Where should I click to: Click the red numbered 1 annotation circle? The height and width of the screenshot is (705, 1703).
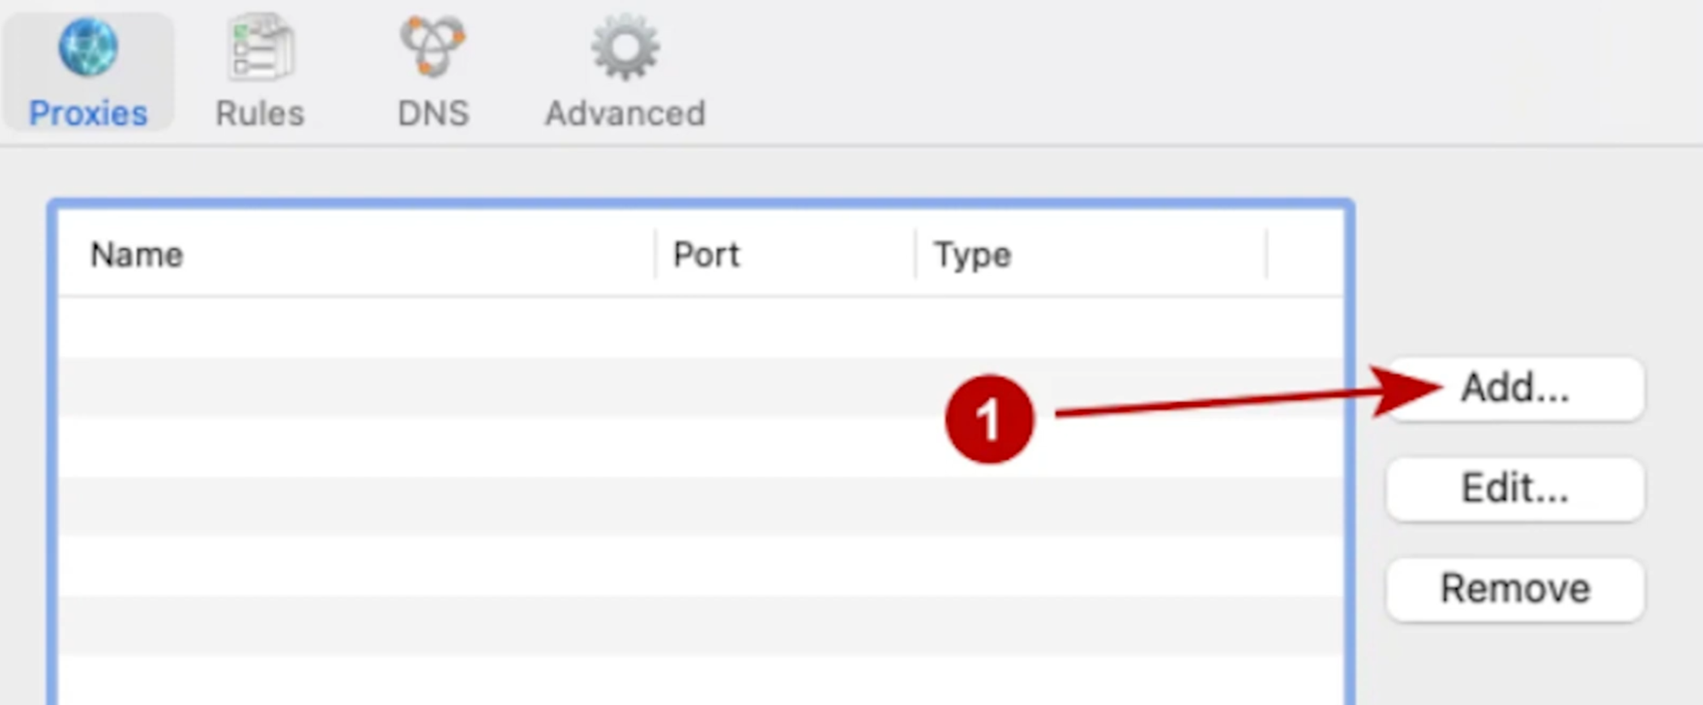[x=989, y=419]
